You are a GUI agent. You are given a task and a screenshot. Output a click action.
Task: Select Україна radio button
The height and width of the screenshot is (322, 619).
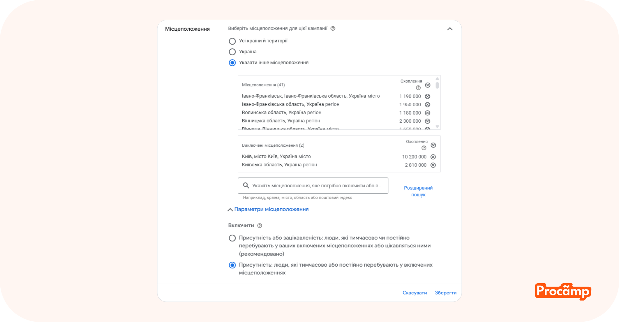click(232, 52)
